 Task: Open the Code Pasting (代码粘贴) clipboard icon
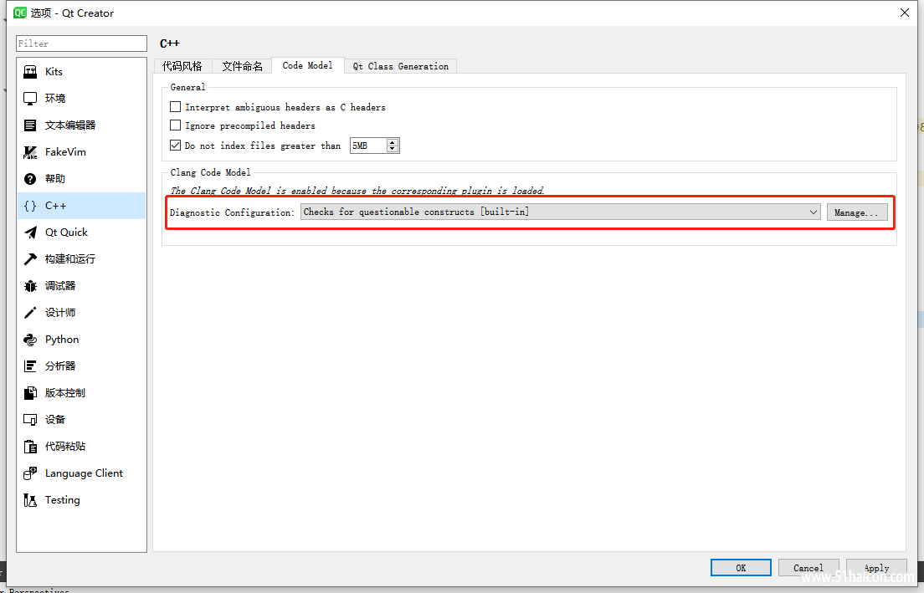(x=30, y=447)
